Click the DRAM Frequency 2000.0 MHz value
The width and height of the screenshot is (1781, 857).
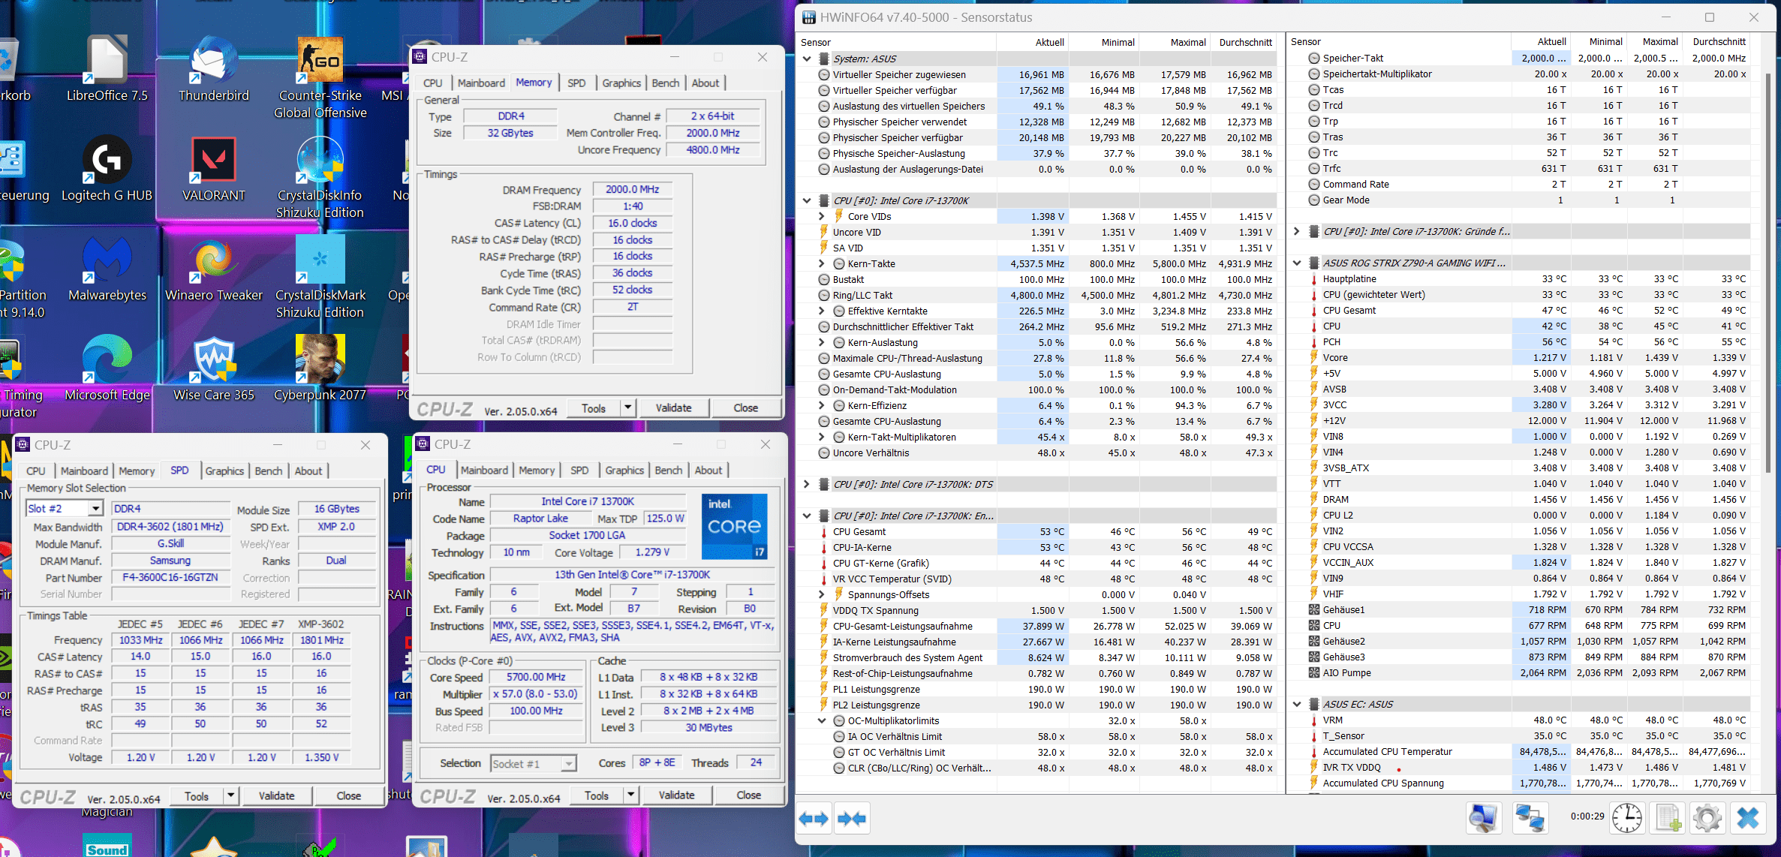pos(632,190)
